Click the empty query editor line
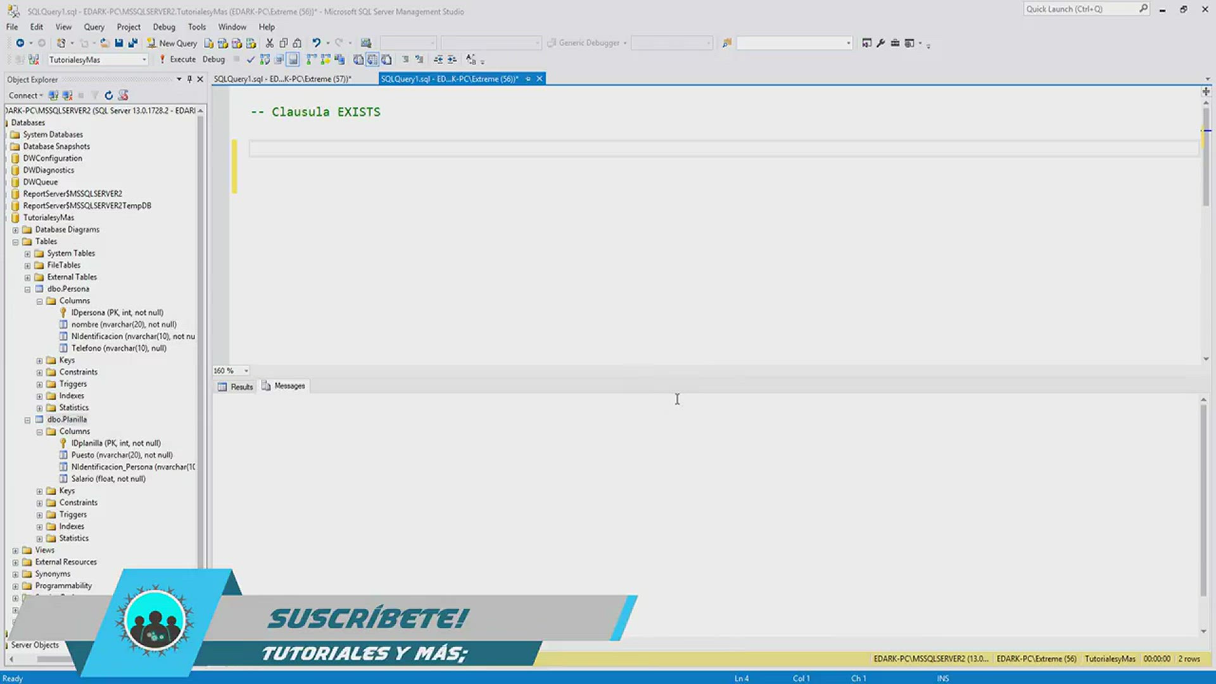The image size is (1216, 684). 723,148
